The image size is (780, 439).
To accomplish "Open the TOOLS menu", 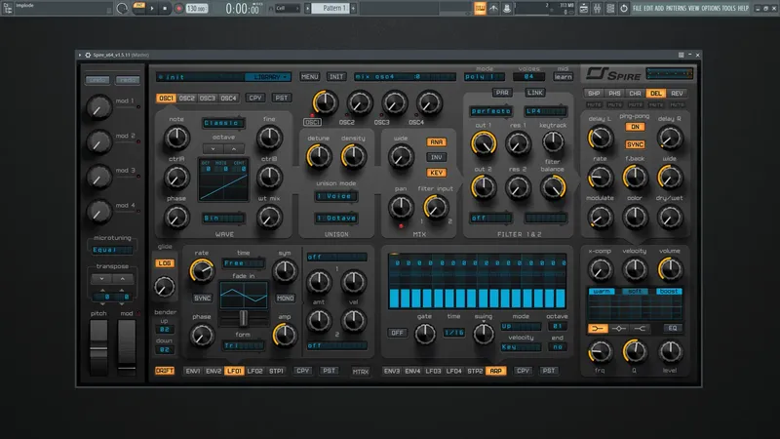I will [728, 9].
